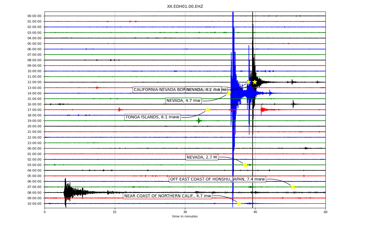The width and height of the screenshot is (370, 231).
Task: Click the NEVADA, 4.7 mw star marker
Action: (228, 93)
